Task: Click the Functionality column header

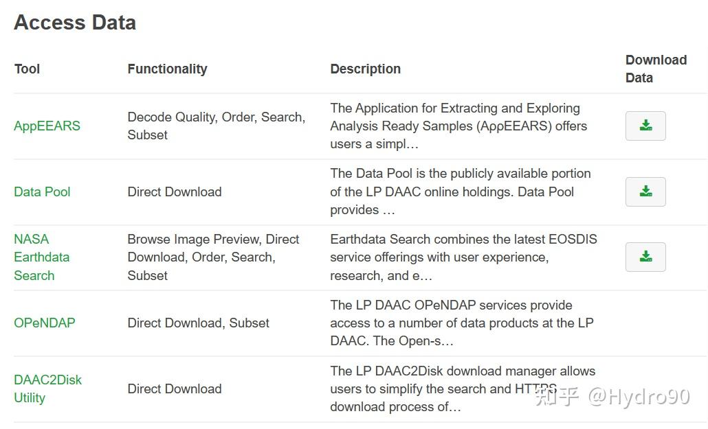Action: [167, 69]
